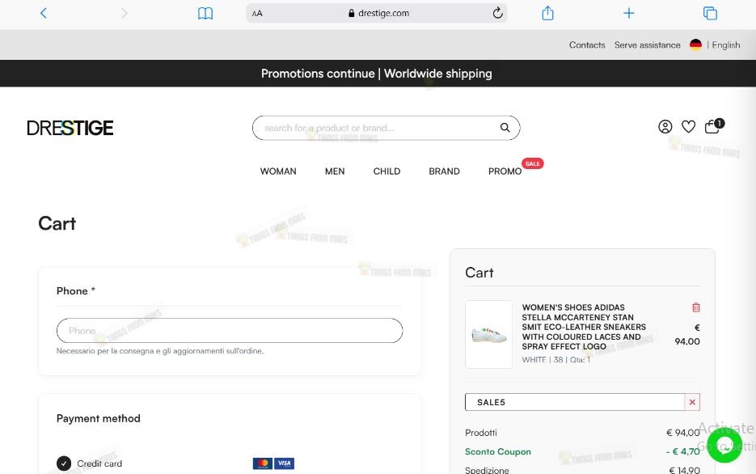Click the Prodotti € 94,00 amount
This screenshot has width=756, height=474.
coord(682,433)
